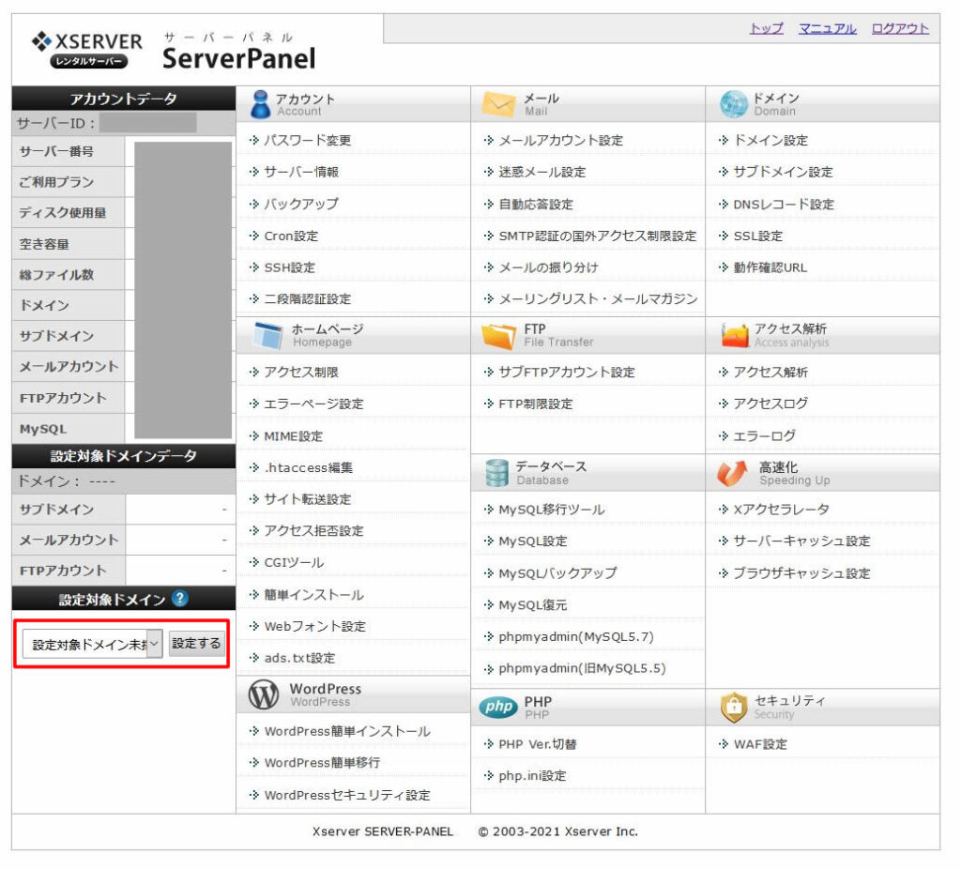Open 迷惑メール設定
Image resolution: width=961 pixels, height=869 pixels.
(x=542, y=173)
